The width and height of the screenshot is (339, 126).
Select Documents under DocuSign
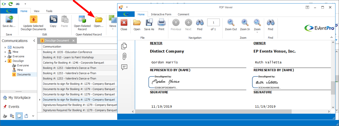(x=24, y=74)
